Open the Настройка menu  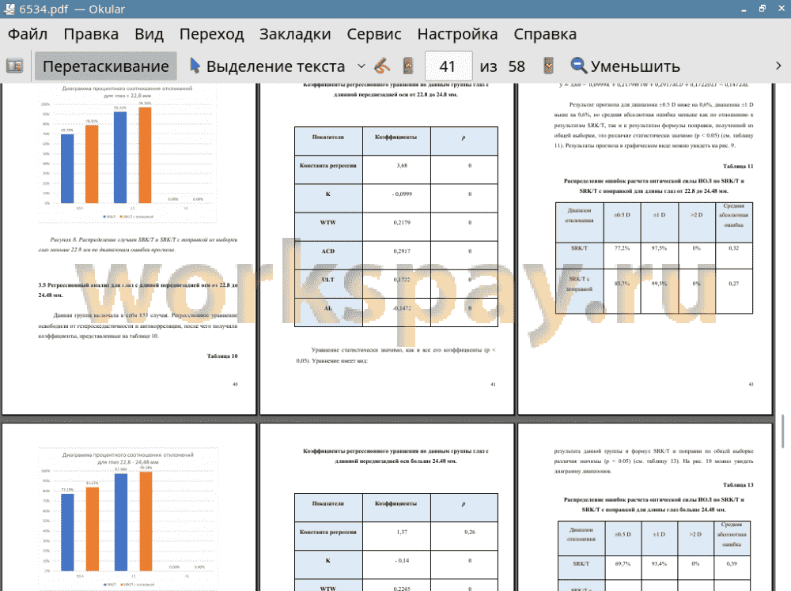457,34
